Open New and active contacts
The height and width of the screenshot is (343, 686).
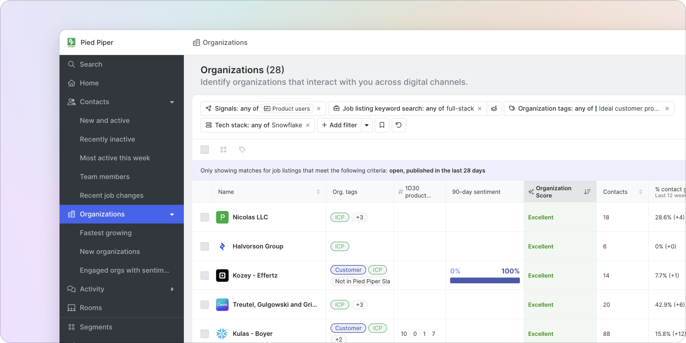pos(105,121)
